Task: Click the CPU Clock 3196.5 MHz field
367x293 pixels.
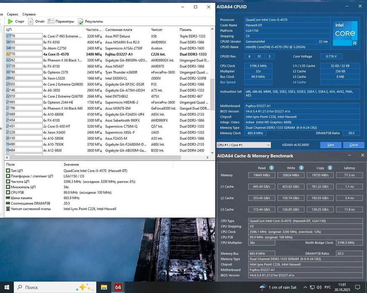Action: click(258, 66)
